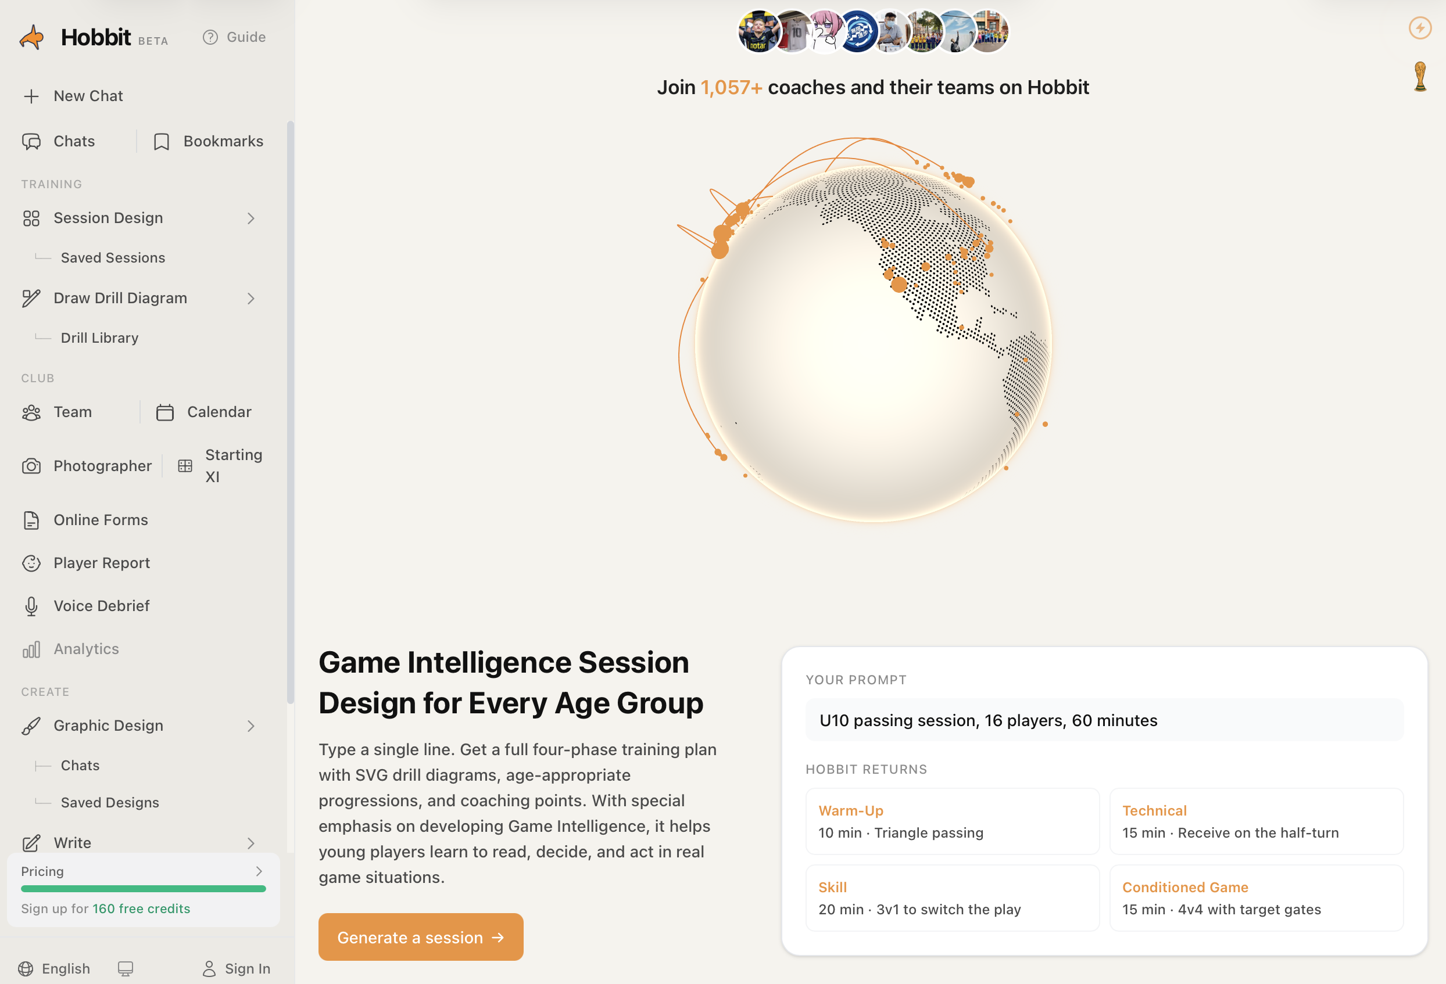
Task: Expand the Draw Drill Diagram chevron
Action: [x=250, y=299]
